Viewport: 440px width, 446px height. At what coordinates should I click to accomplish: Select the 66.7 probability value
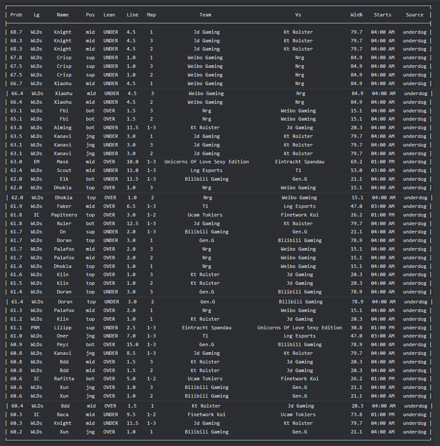point(16,84)
